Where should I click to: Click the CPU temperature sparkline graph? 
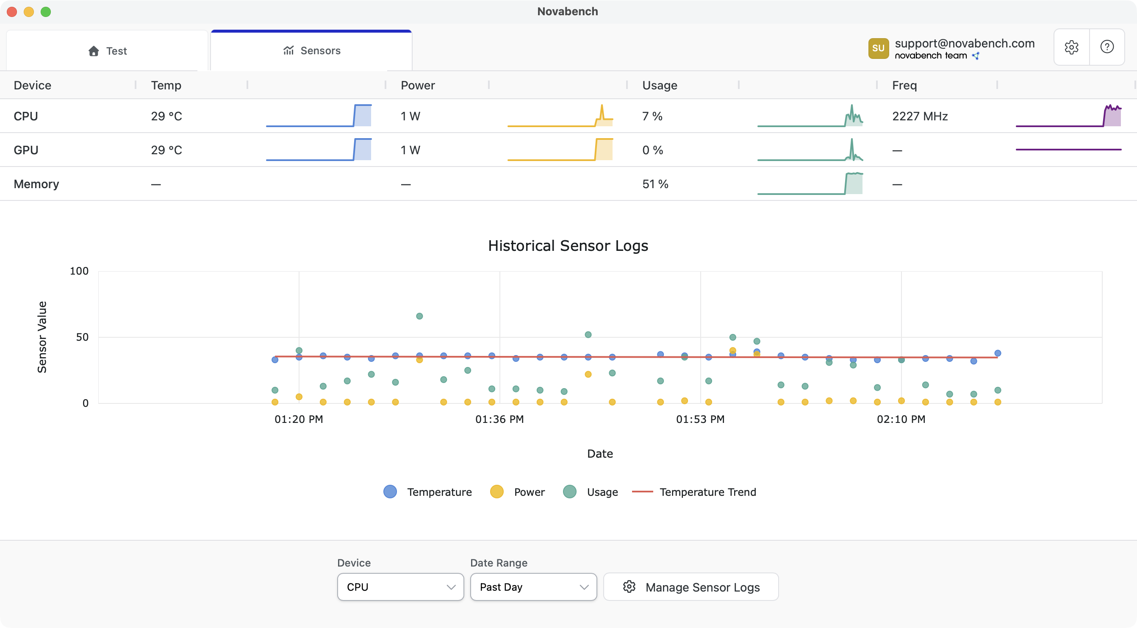pos(318,116)
